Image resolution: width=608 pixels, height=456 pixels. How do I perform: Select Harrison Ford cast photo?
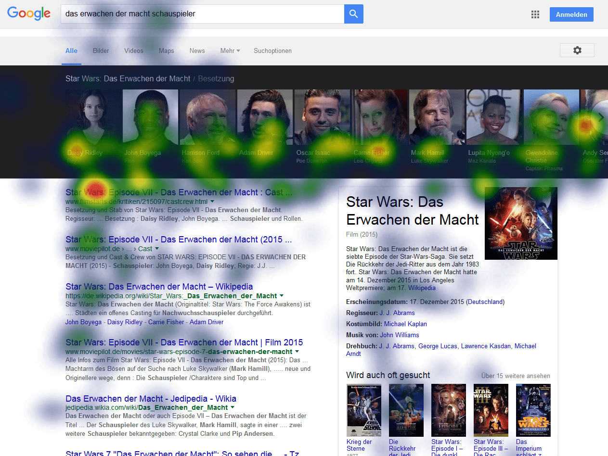pyautogui.click(x=208, y=117)
